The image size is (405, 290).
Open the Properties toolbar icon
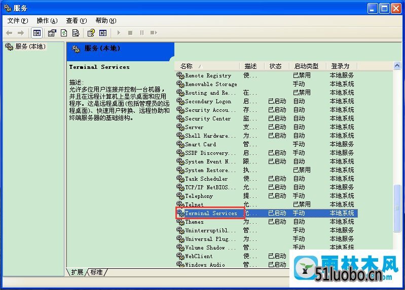[52, 33]
